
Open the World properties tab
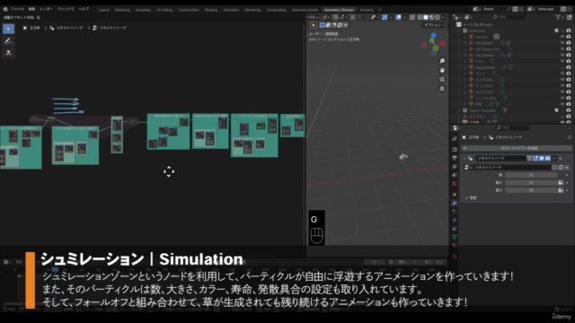pos(455,183)
